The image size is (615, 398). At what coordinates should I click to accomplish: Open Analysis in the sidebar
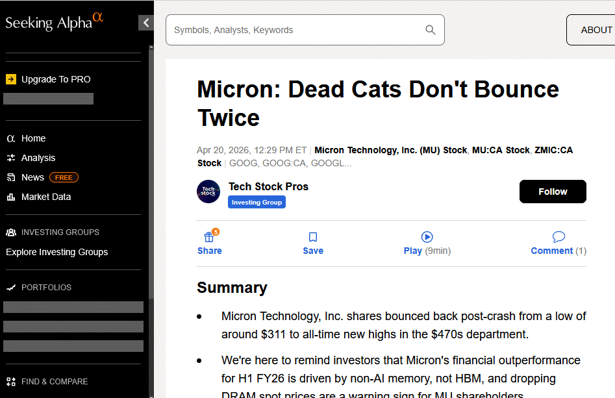[38, 158]
